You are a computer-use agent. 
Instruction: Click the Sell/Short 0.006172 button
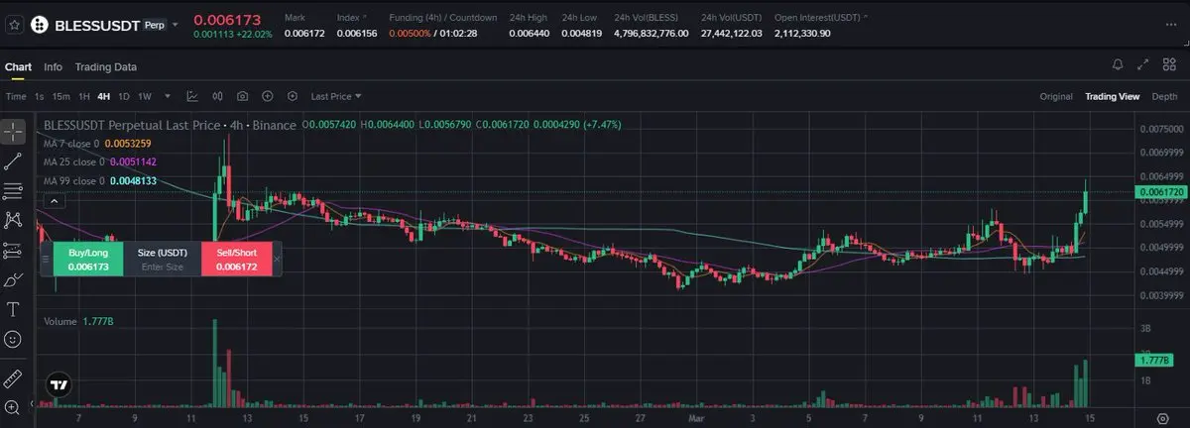(237, 259)
